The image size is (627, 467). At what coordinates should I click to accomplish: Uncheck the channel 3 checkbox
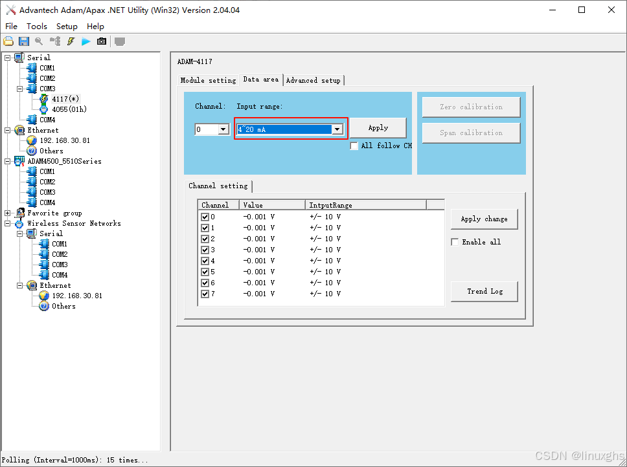(205, 250)
